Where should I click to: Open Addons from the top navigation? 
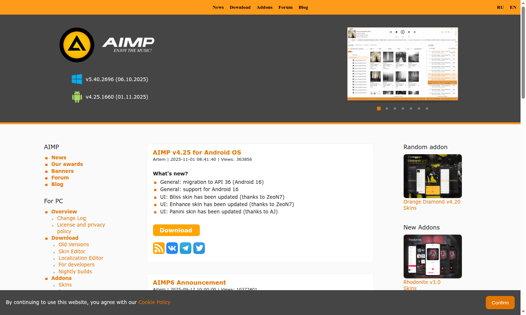264,7
